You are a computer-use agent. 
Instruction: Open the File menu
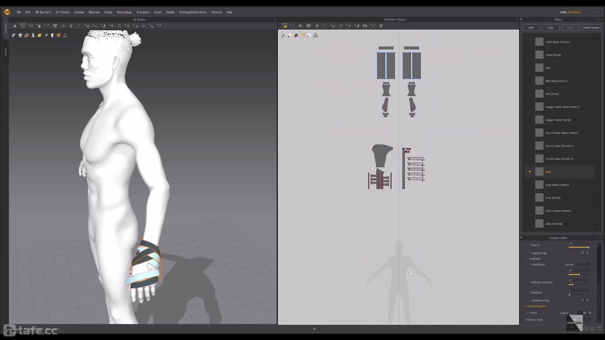(19, 12)
